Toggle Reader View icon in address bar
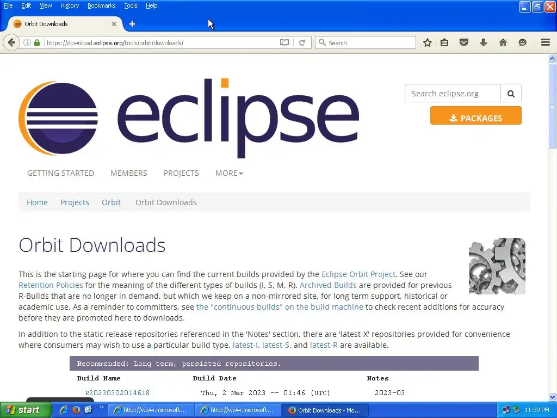The height and width of the screenshot is (418, 557). [284, 42]
